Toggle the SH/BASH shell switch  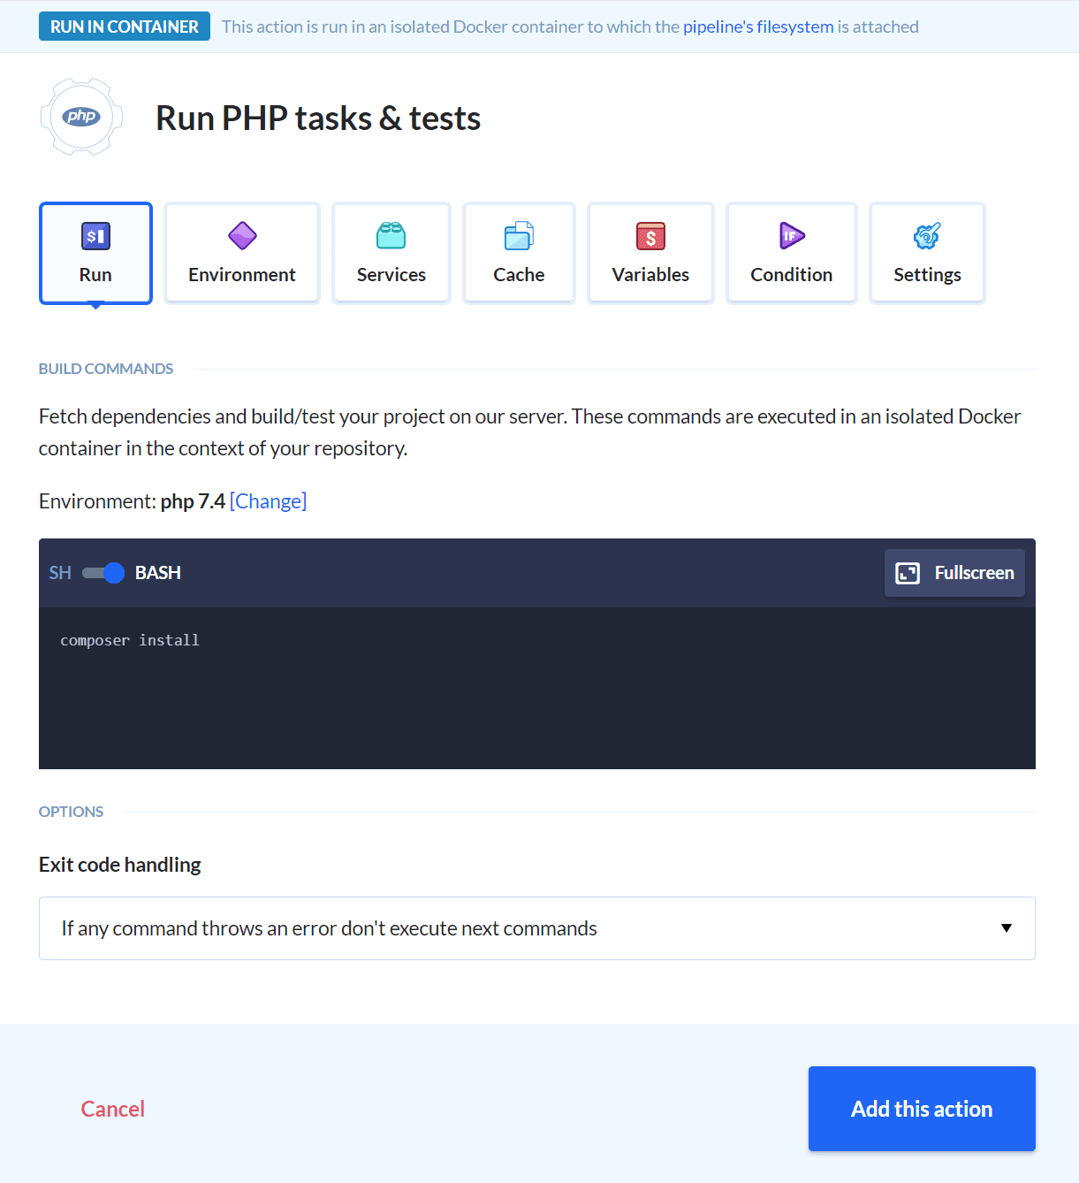point(103,573)
